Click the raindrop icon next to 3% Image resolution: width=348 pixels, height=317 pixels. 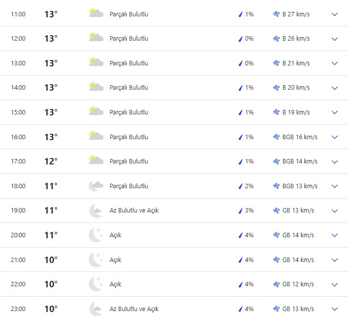(241, 211)
